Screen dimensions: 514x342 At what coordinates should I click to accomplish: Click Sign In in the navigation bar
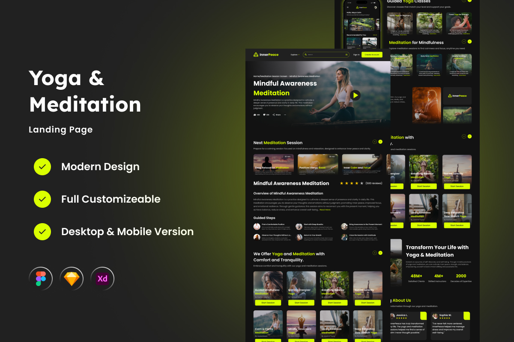pos(356,55)
